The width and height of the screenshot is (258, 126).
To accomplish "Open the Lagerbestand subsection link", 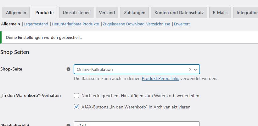I will coord(36,24).
